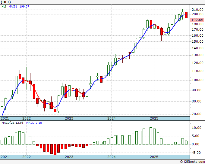Click the MA value 199.07
205x164 pixels.
[24, 6]
